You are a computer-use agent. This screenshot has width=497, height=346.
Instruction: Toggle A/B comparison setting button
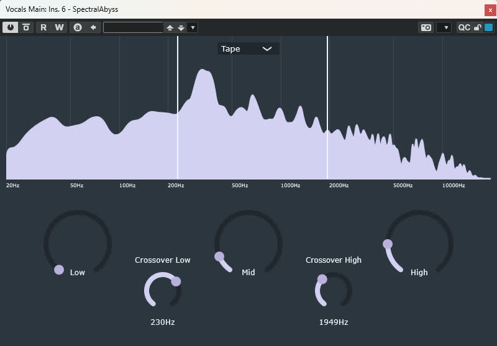click(78, 27)
